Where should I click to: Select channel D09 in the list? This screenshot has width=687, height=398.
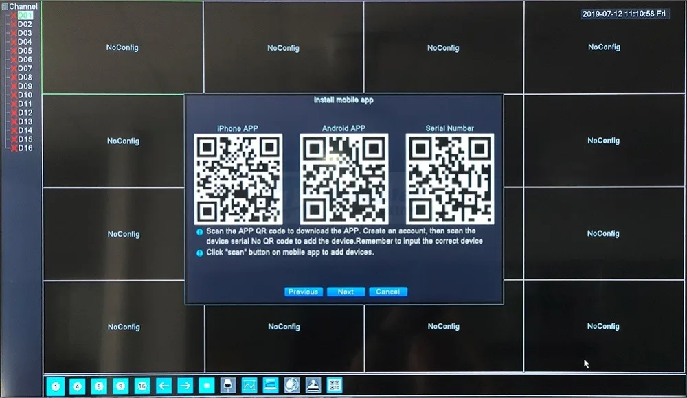pyautogui.click(x=25, y=86)
